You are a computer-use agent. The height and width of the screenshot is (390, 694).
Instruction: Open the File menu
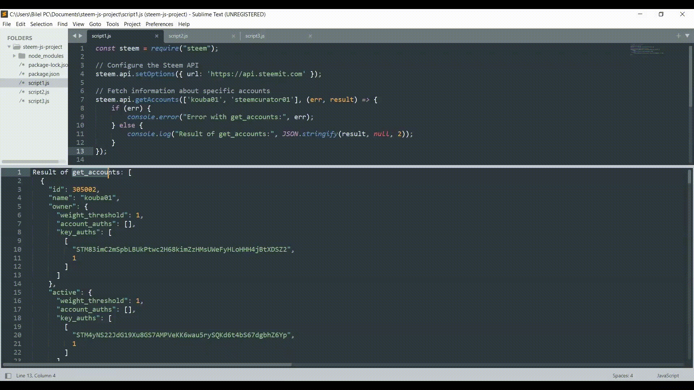(7, 24)
